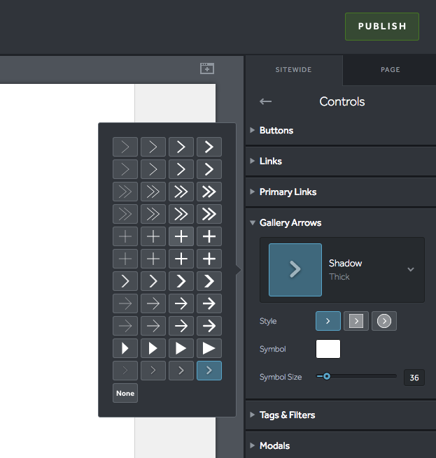
Task: Click the Publish button
Action: 382,27
